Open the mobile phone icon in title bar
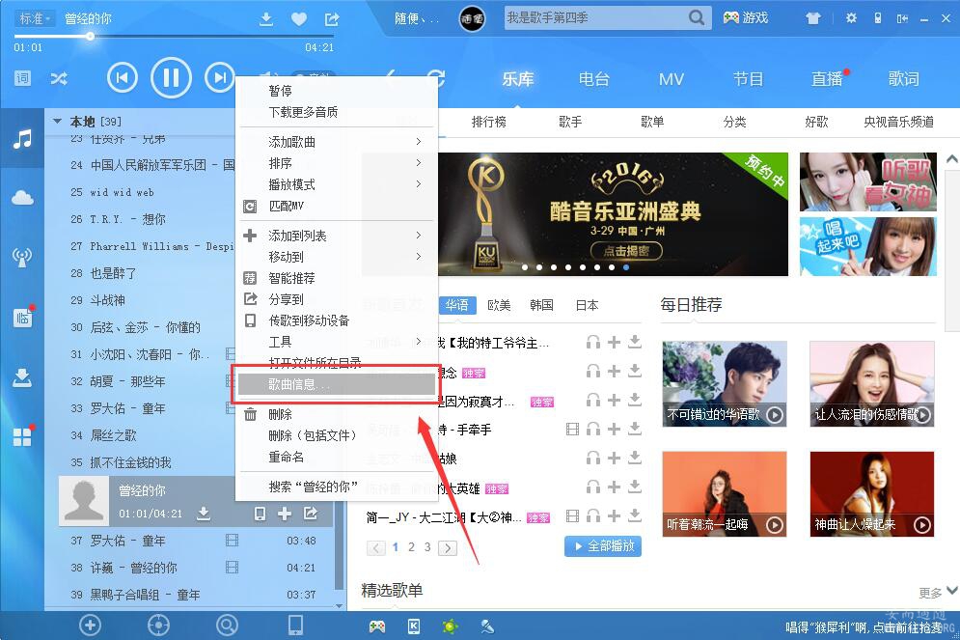Screen dimensions: 960x640 pyautogui.click(x=877, y=17)
